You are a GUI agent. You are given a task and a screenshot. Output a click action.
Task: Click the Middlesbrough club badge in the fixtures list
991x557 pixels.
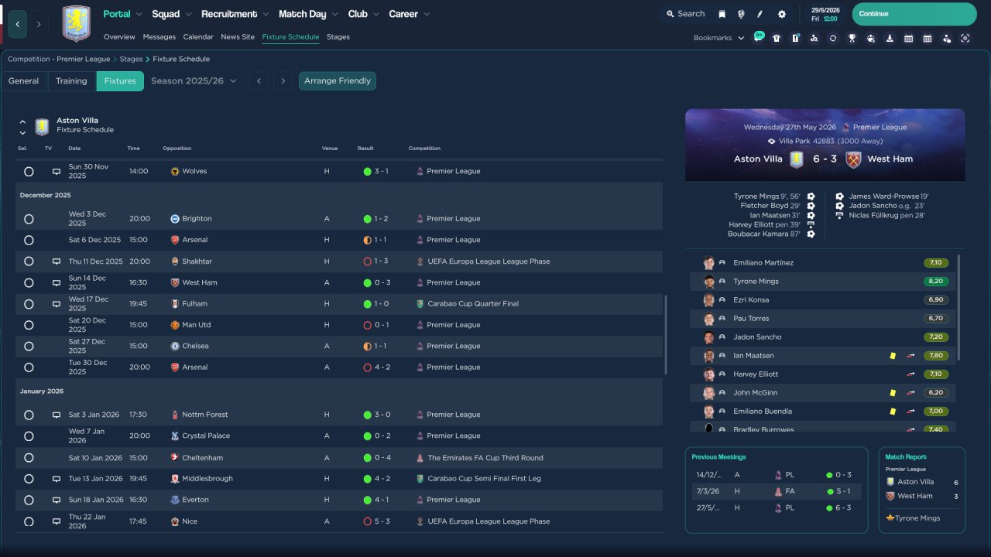click(175, 479)
